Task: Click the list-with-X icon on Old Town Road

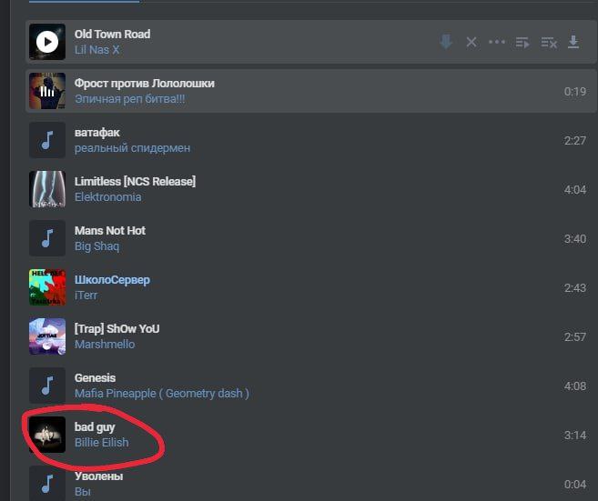Action: tap(549, 43)
